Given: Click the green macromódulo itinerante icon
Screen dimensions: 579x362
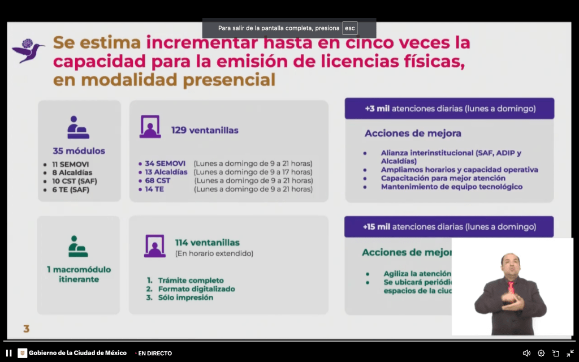Looking at the screenshot, I should coord(78,247).
